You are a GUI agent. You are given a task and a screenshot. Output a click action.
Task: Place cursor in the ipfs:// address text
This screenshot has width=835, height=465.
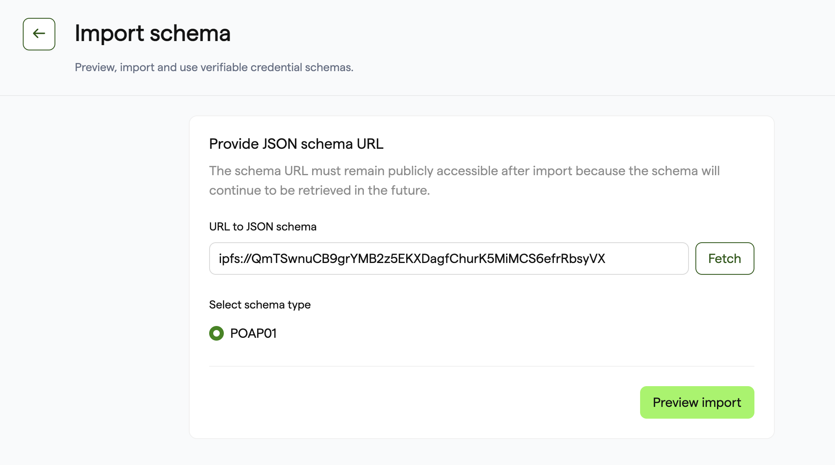coord(412,259)
